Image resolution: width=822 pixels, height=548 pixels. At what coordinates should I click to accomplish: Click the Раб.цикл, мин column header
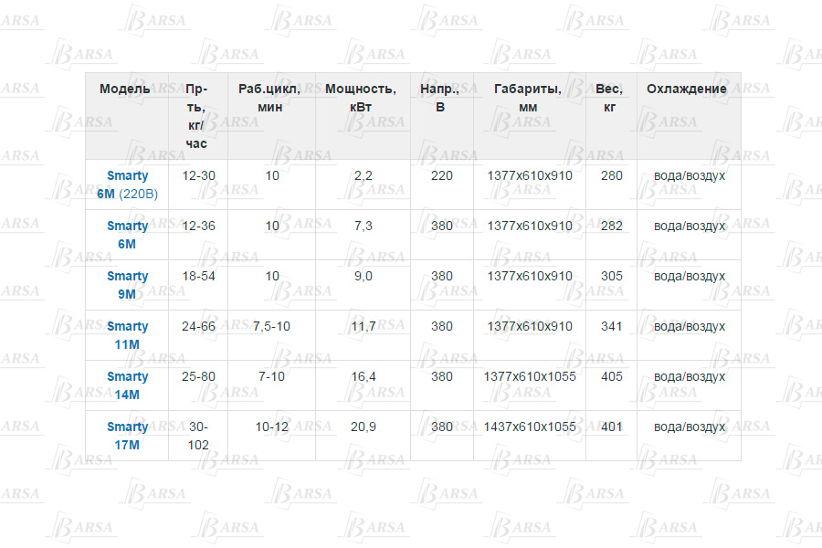click(x=269, y=98)
